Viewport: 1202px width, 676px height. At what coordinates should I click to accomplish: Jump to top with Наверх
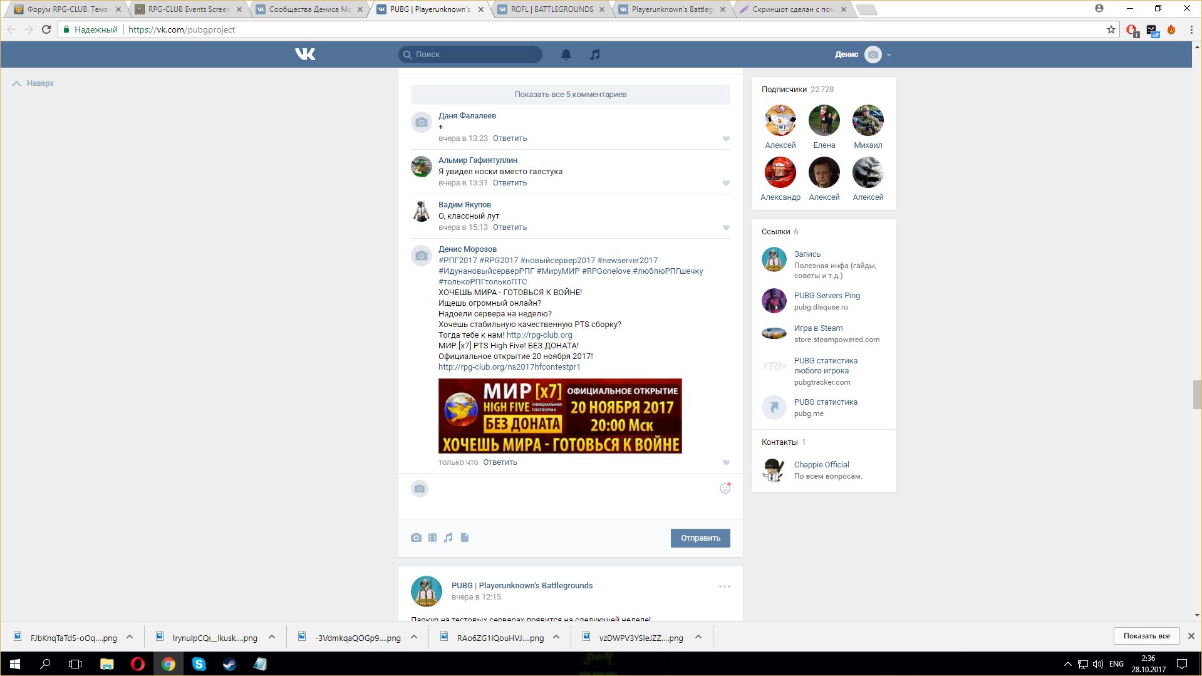33,83
